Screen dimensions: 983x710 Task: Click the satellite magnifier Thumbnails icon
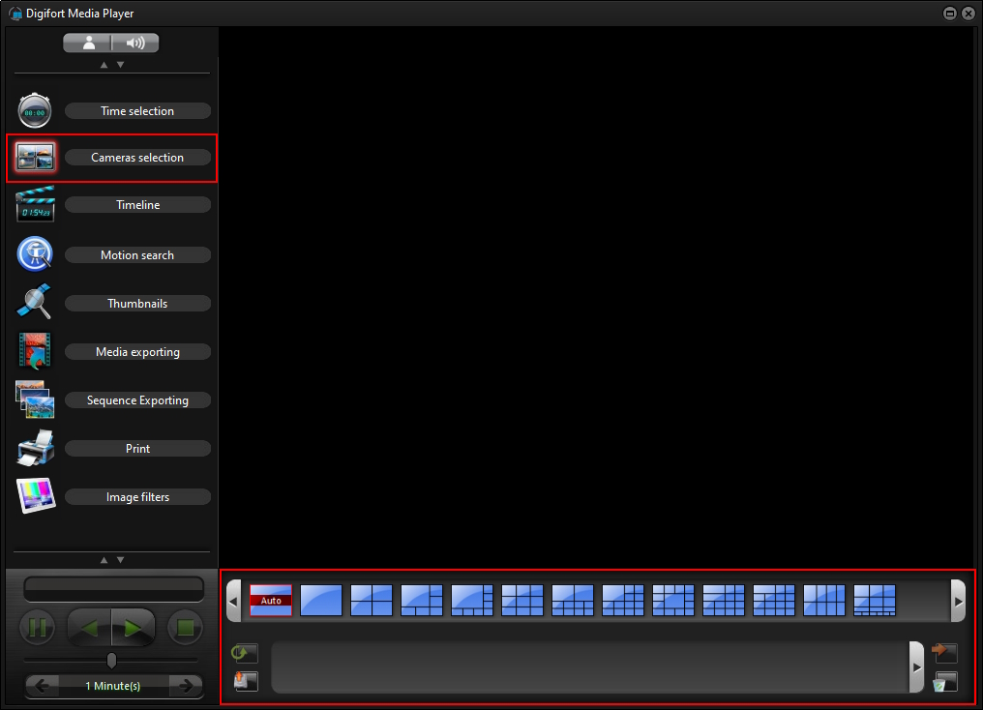[35, 302]
